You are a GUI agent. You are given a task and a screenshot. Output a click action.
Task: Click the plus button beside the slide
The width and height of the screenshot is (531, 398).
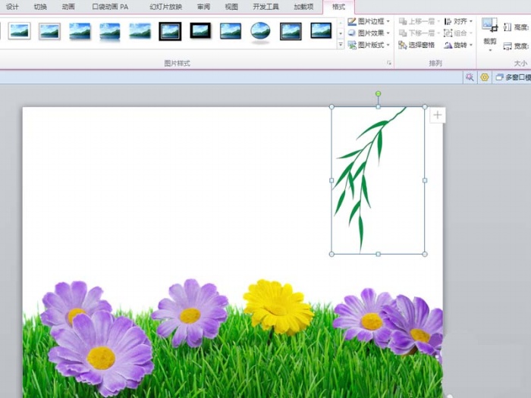pyautogui.click(x=438, y=115)
